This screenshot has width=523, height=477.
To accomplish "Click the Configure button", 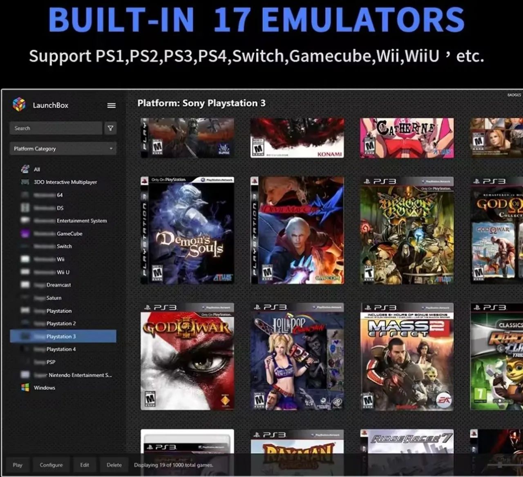I will point(51,465).
